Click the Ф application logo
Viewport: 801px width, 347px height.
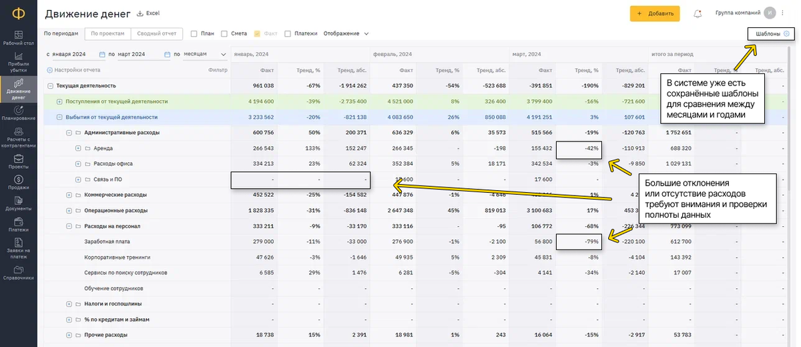[x=18, y=13]
